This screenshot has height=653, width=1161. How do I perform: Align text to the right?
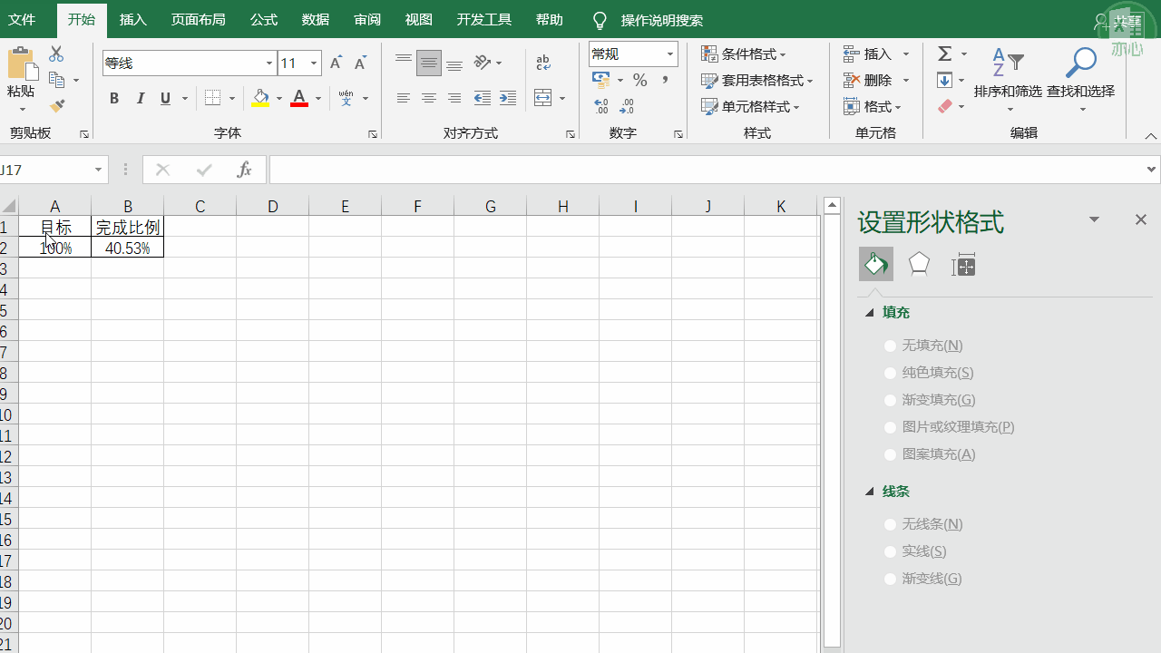pos(454,98)
